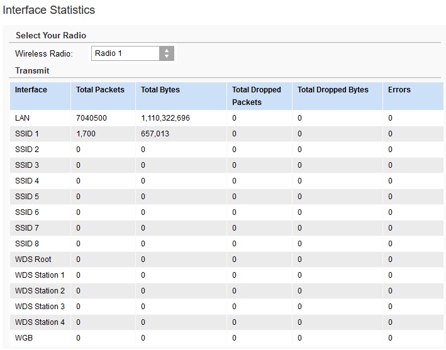Click the WGB interface row label
The image size is (446, 350).
coord(23,338)
